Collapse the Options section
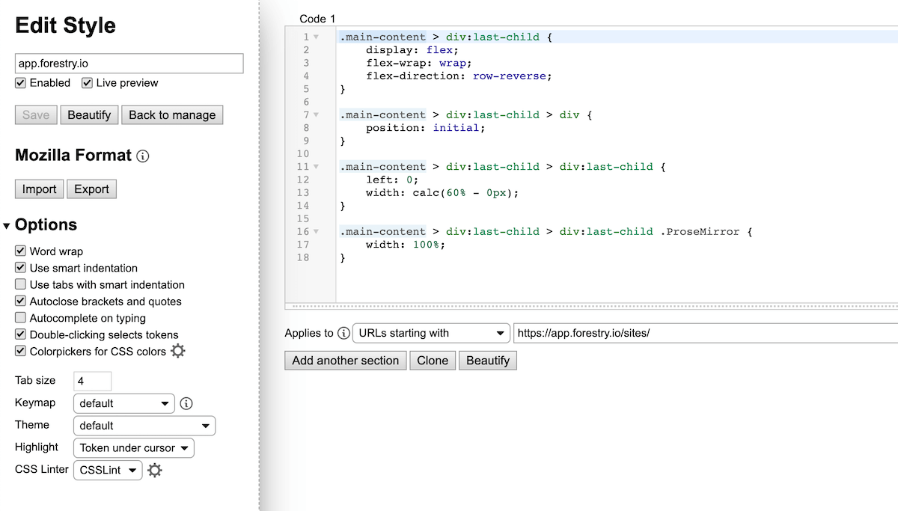This screenshot has width=898, height=511. pyautogui.click(x=7, y=226)
